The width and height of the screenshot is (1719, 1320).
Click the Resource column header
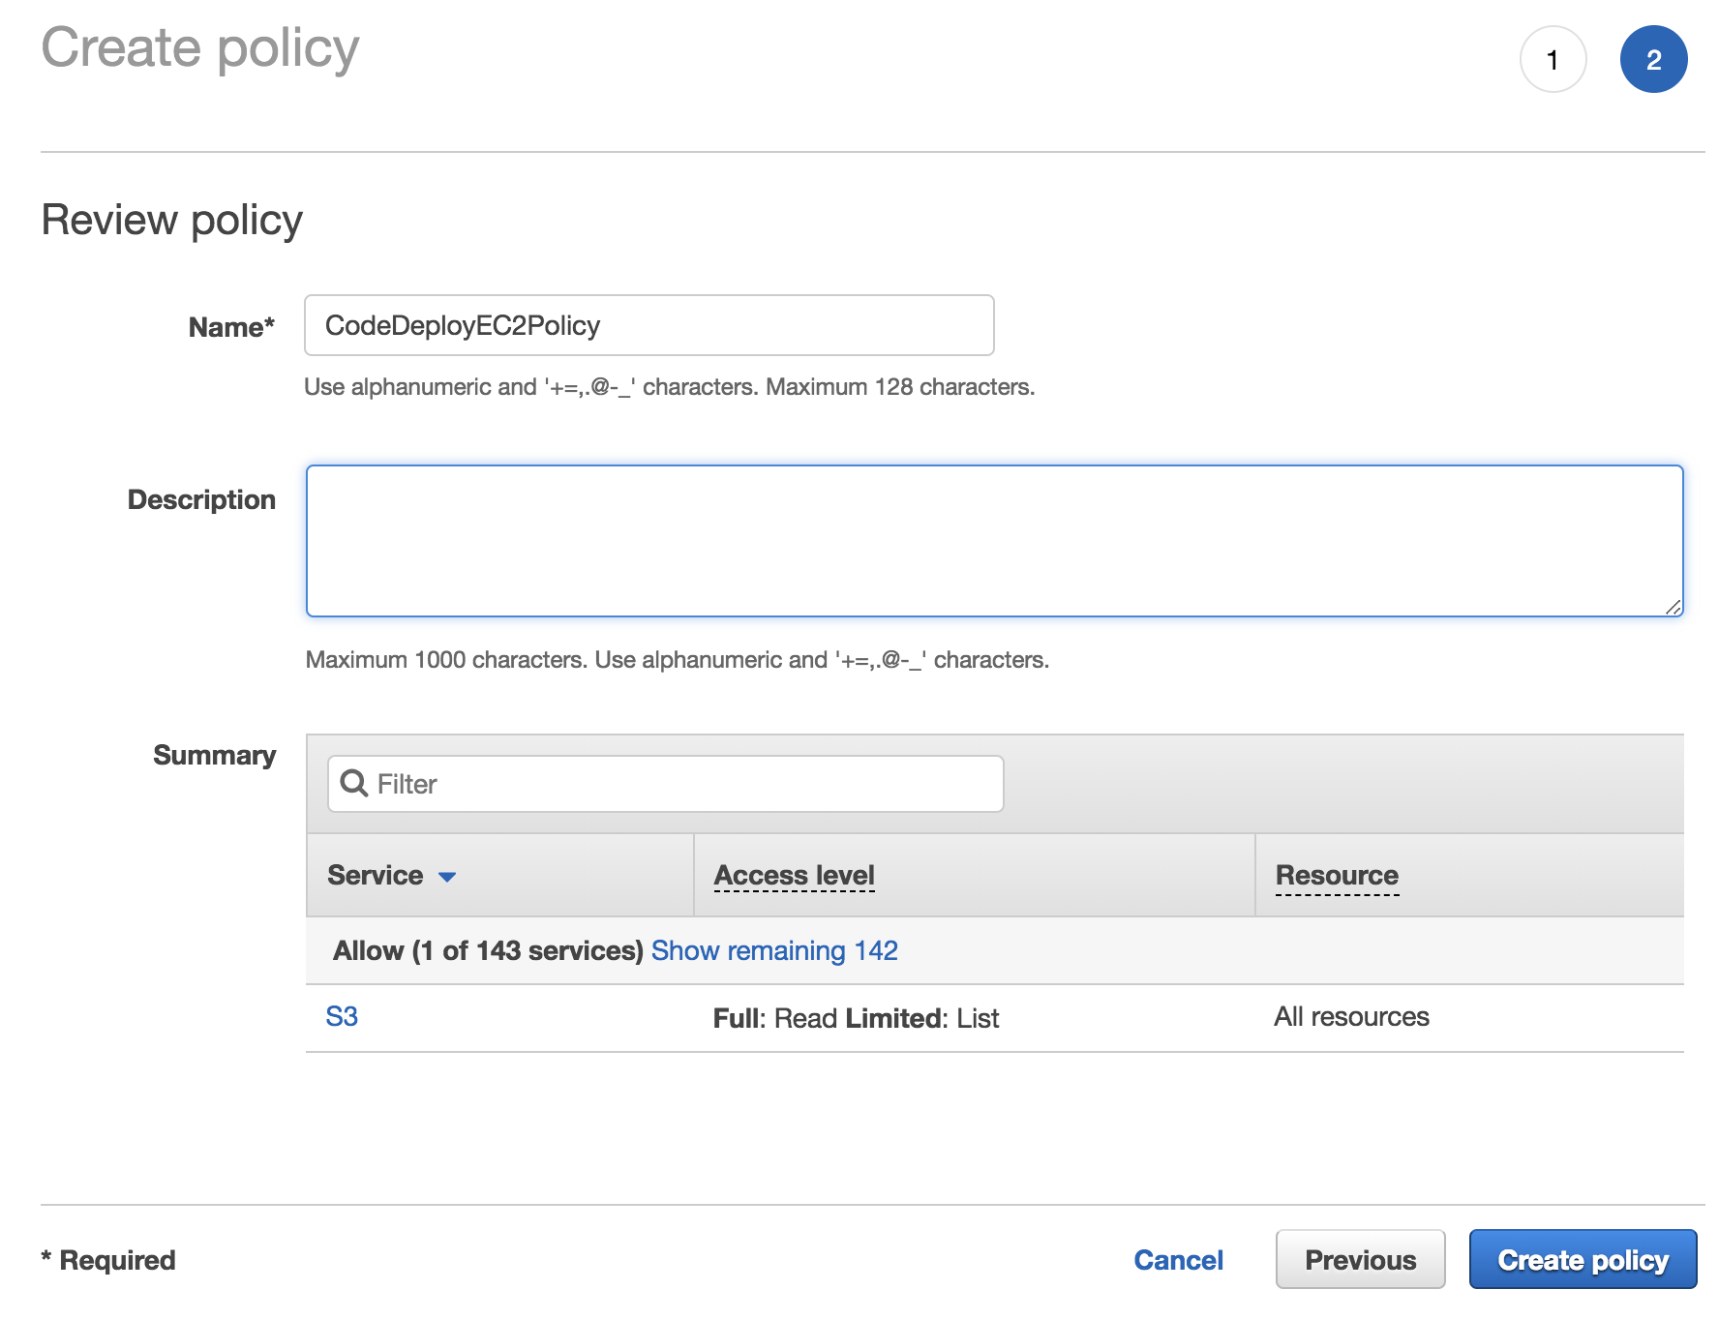pos(1337,875)
